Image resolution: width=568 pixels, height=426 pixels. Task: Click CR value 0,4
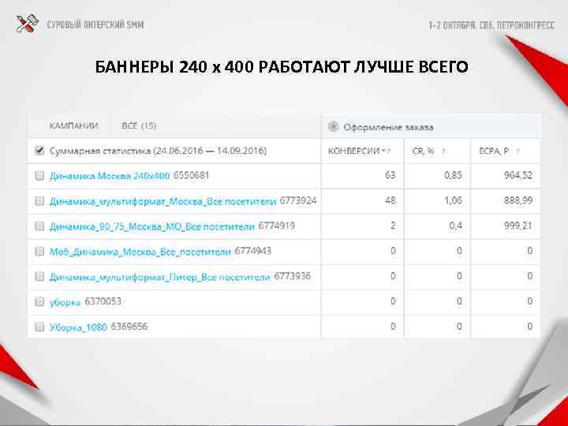coord(455,226)
